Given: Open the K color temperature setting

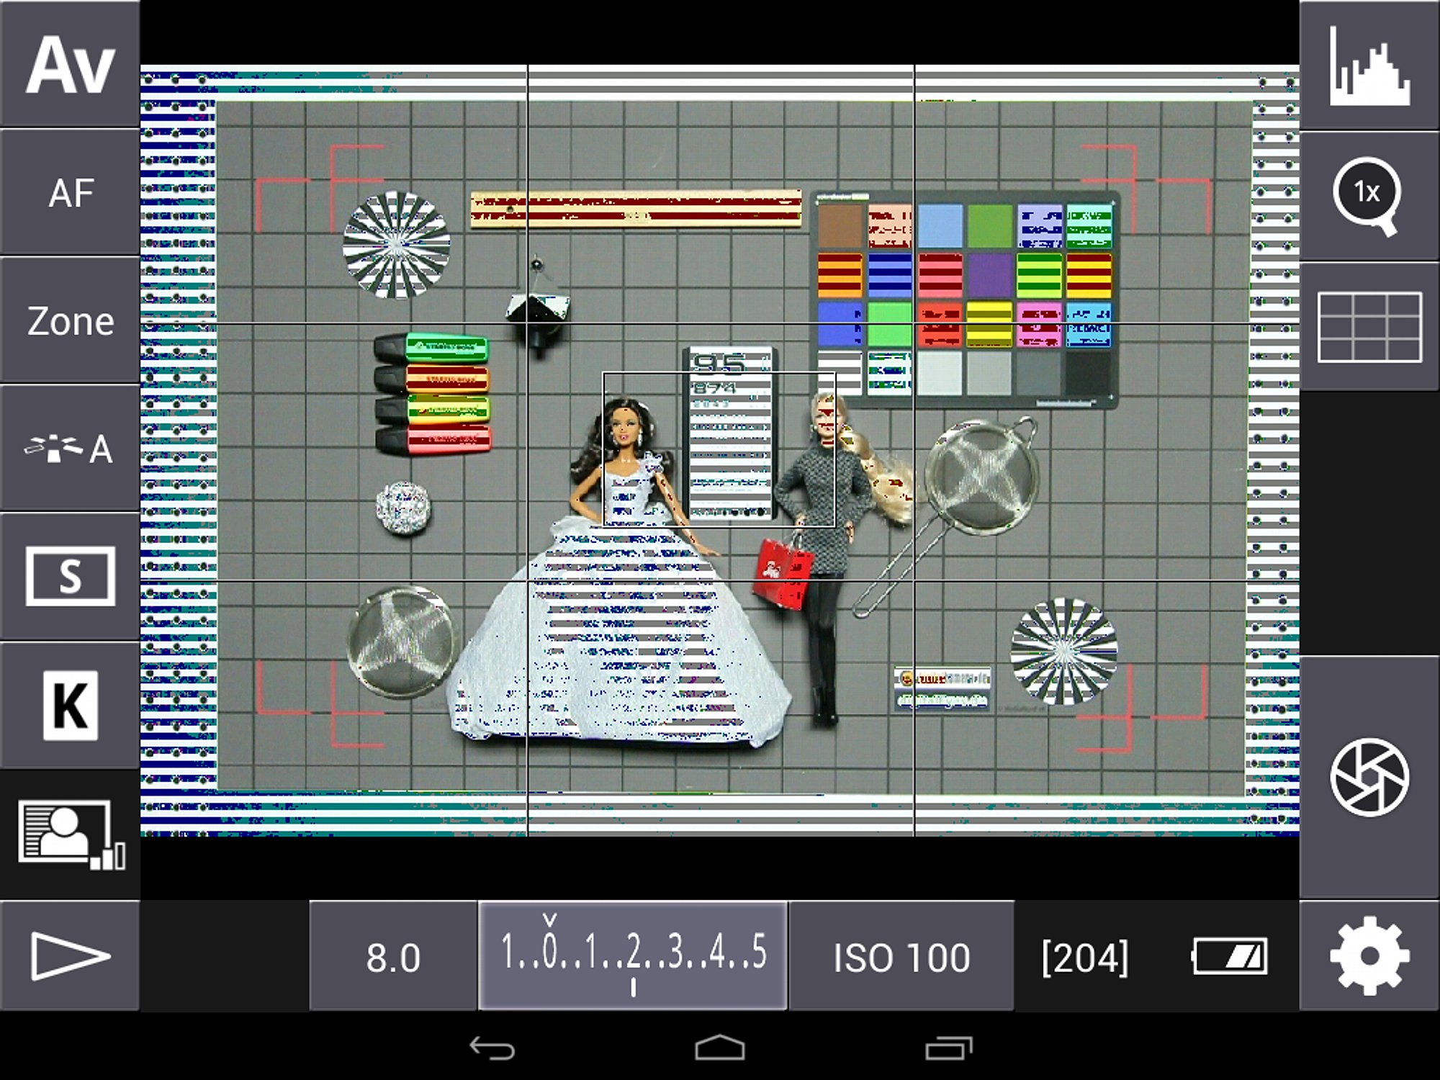Looking at the screenshot, I should 70,706.
